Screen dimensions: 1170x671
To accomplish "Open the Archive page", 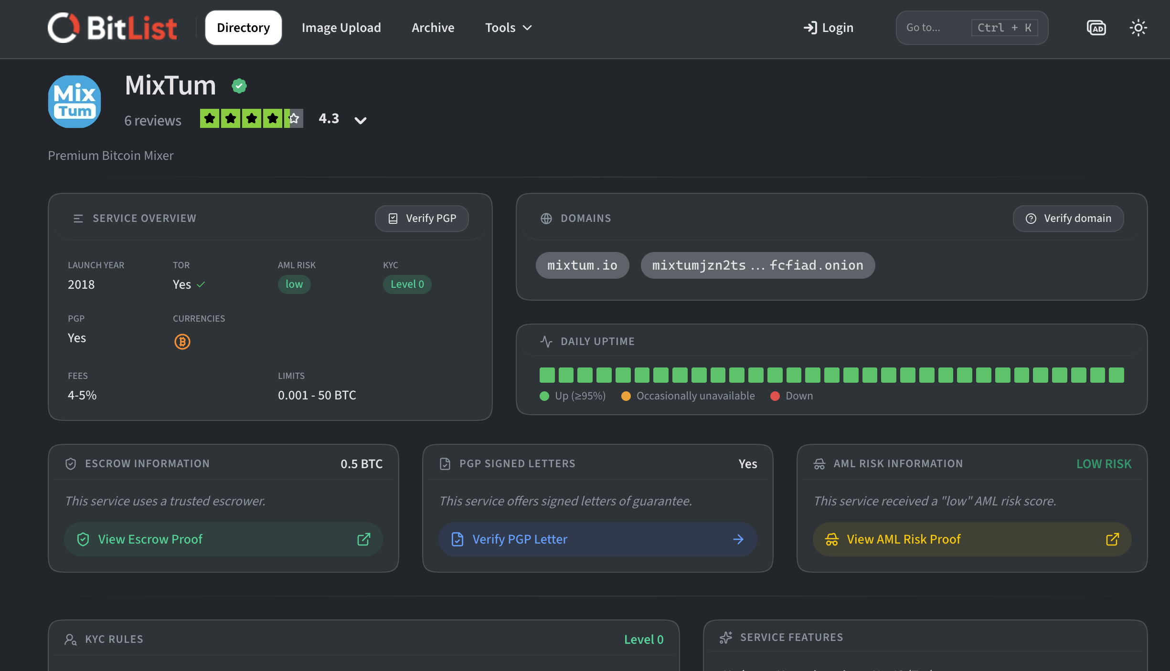I will (x=433, y=28).
